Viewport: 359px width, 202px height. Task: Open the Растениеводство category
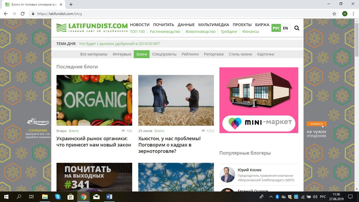pyautogui.click(x=165, y=32)
